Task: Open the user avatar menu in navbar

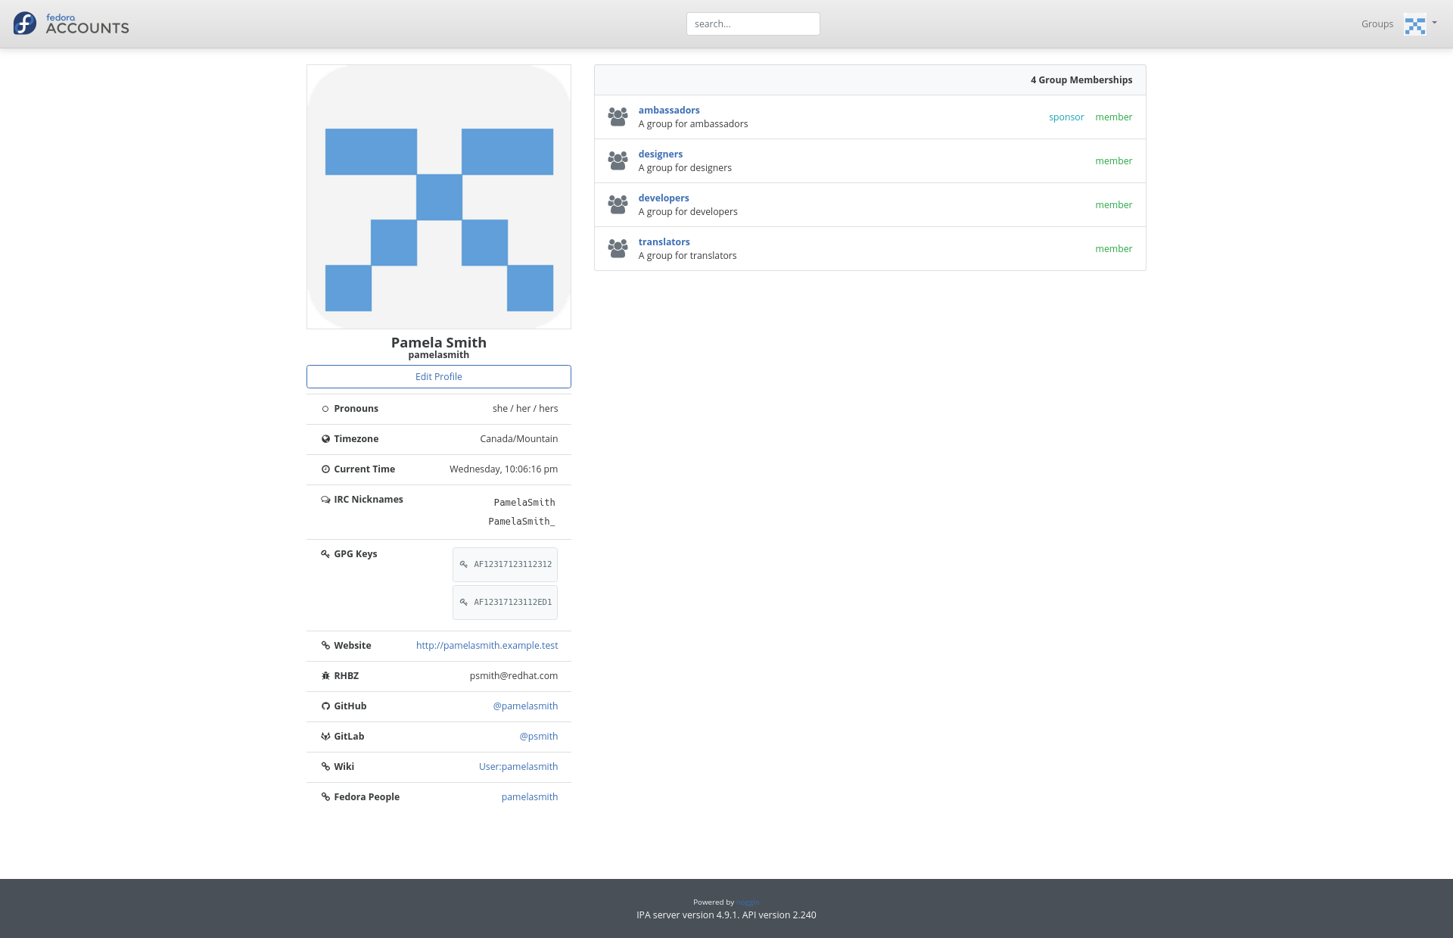Action: coord(1420,24)
